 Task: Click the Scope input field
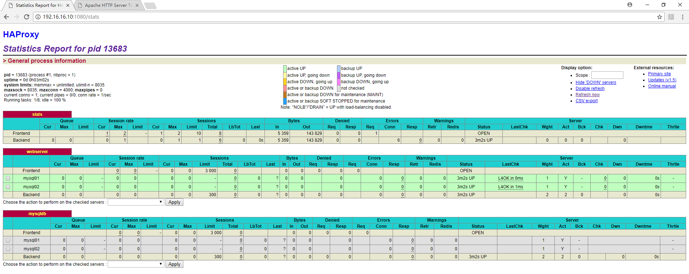607,75
